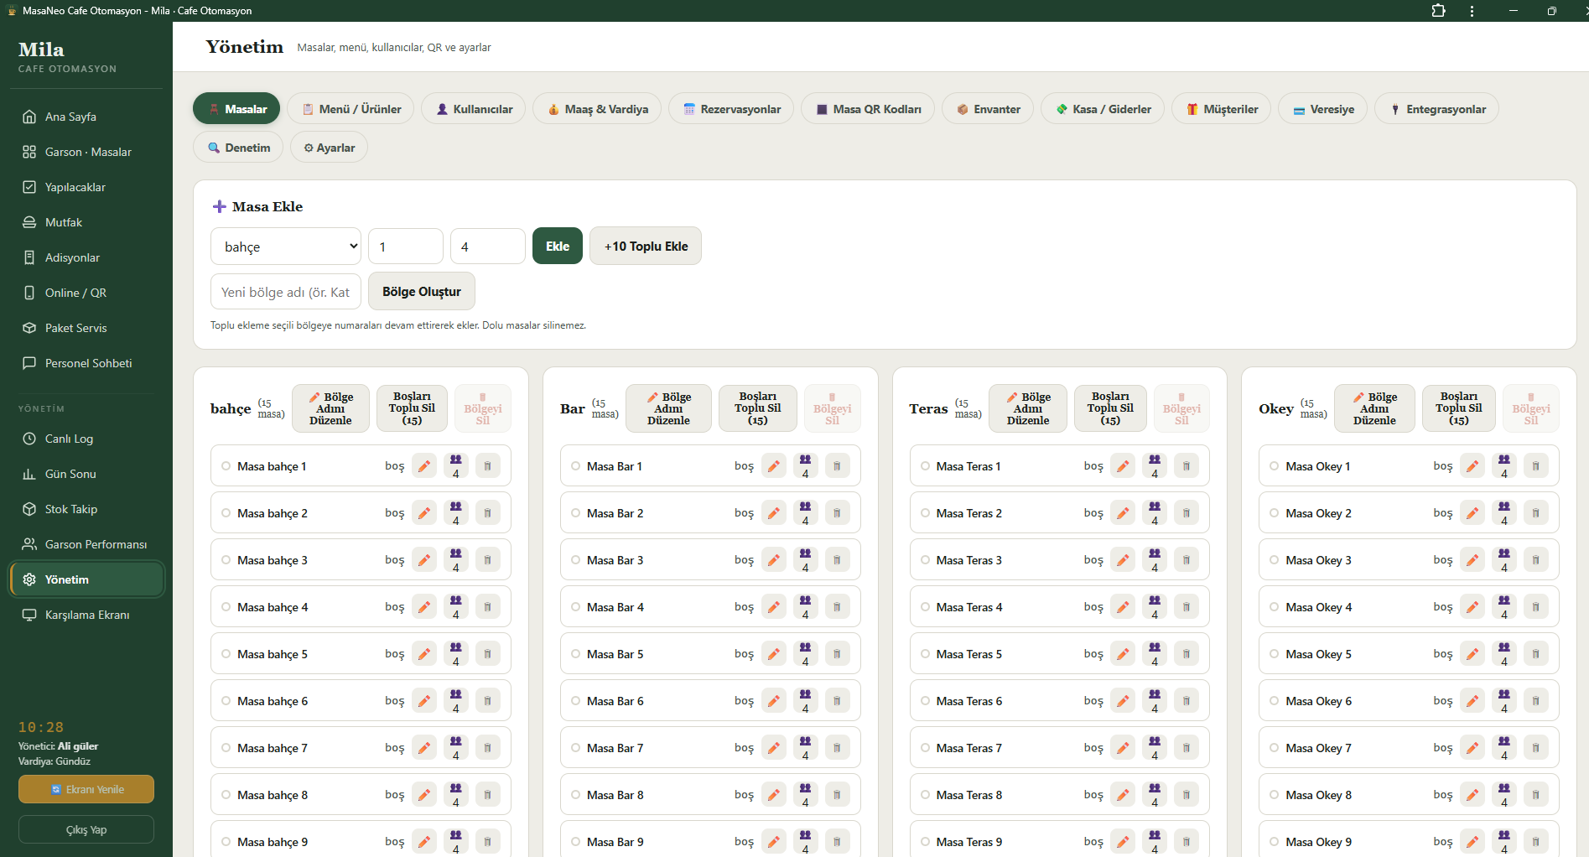Click the capacity icon for Masa Bar 7
Image resolution: width=1589 pixels, height=857 pixels.
click(806, 747)
